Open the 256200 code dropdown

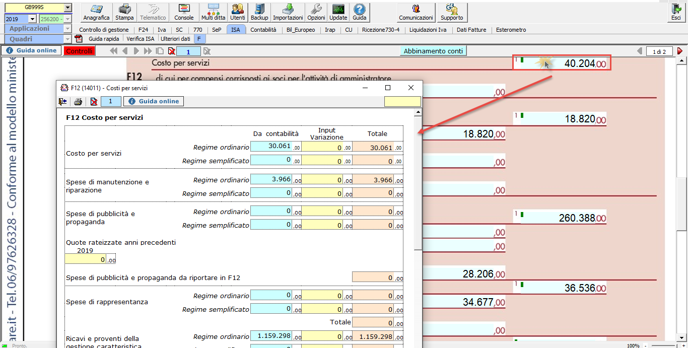coord(67,19)
